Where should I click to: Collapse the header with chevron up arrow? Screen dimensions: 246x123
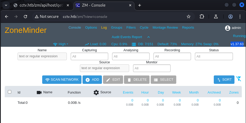point(149,37)
